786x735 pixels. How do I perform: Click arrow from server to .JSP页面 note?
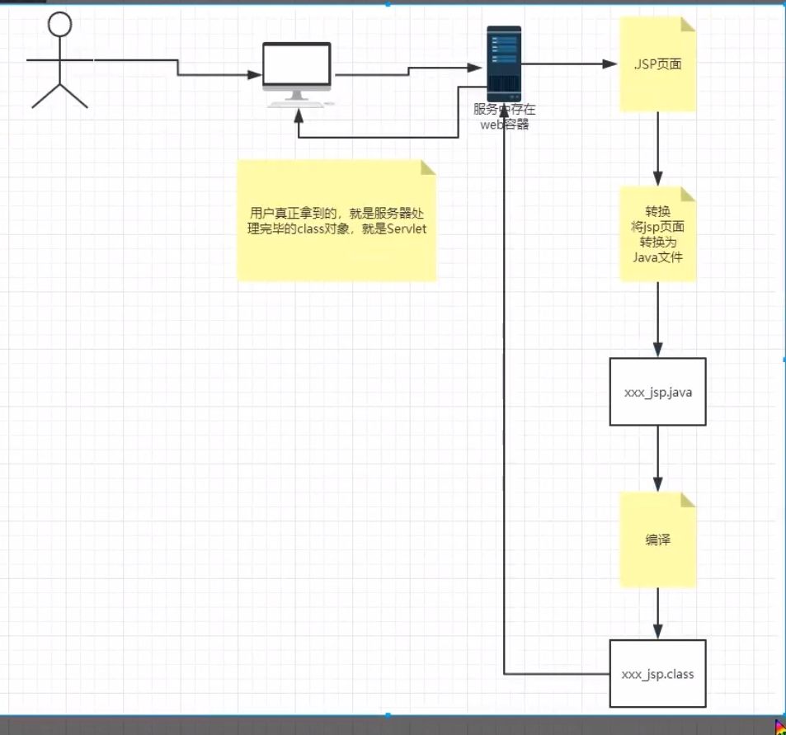(569, 64)
